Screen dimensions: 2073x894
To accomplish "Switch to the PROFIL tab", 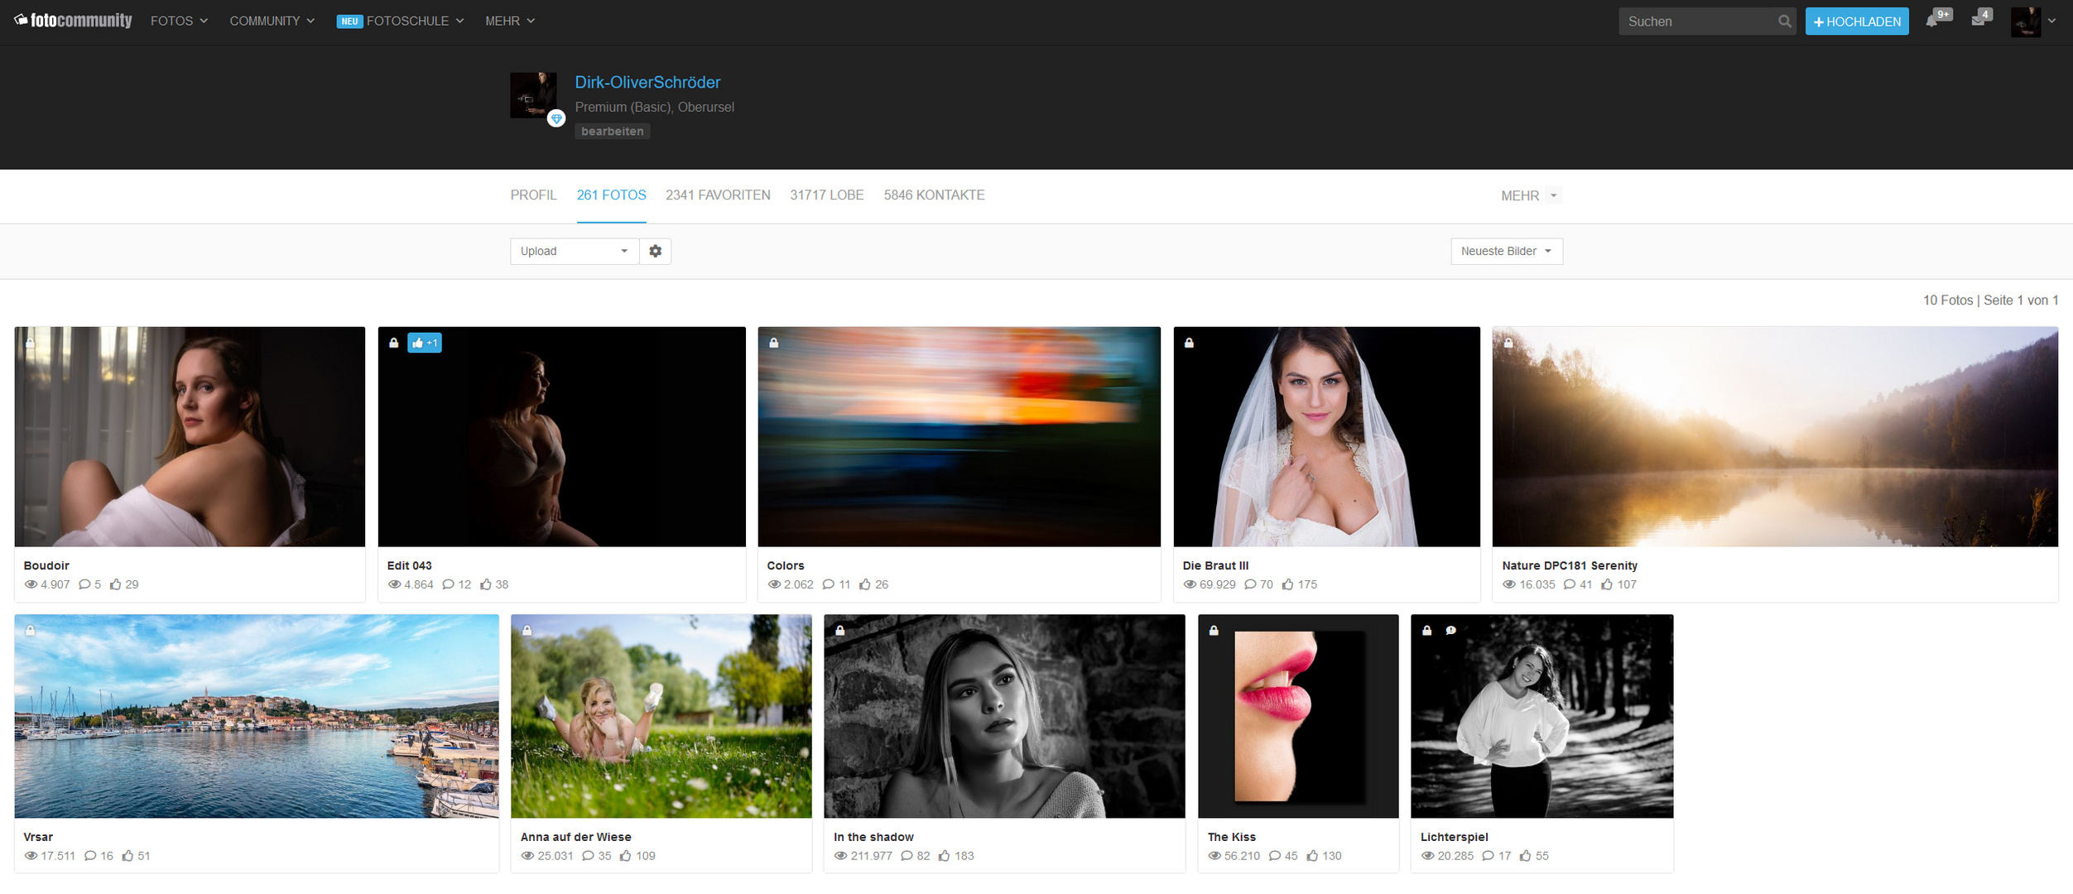I will point(533,195).
